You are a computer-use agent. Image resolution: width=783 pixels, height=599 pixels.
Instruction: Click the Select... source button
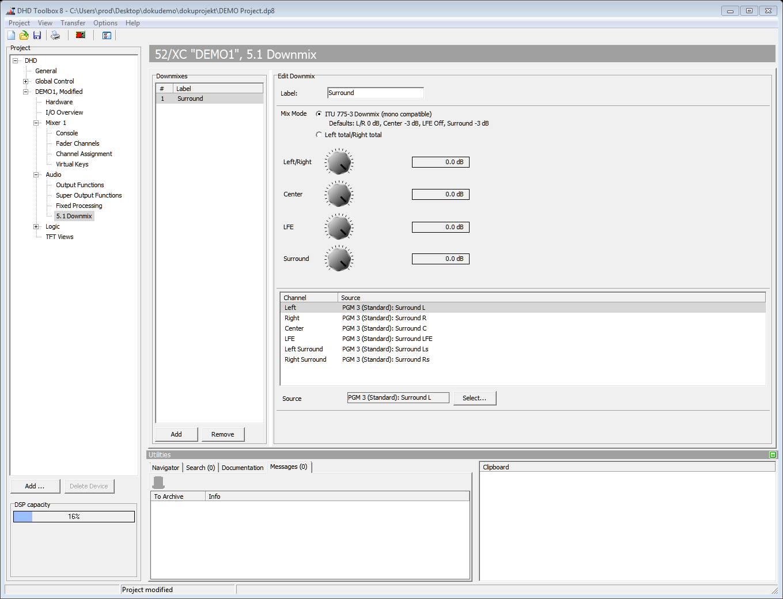pyautogui.click(x=475, y=398)
